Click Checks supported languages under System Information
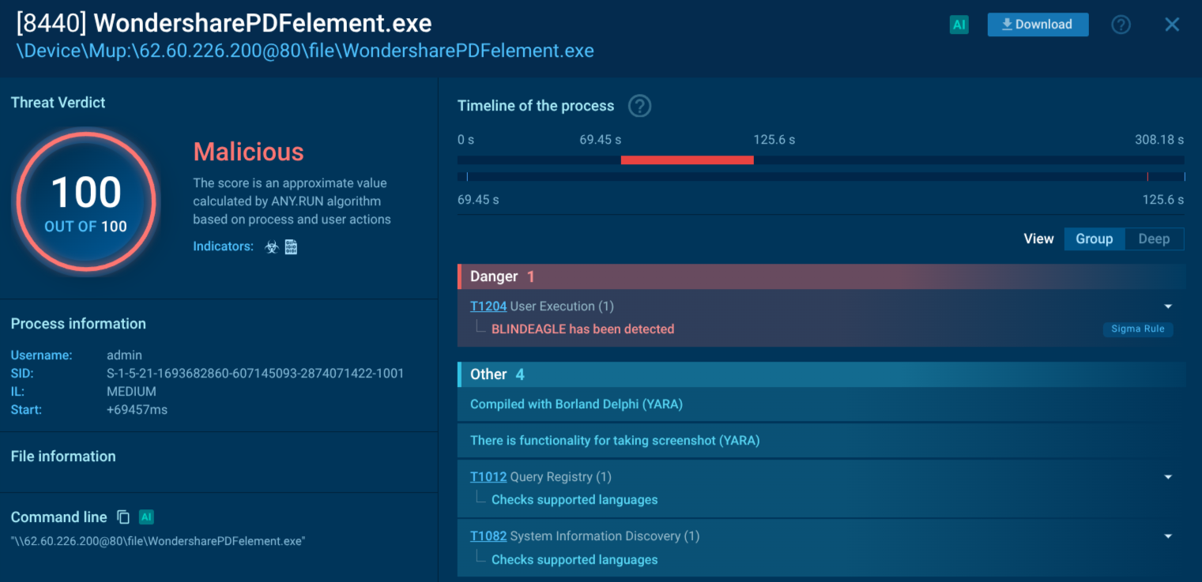The width and height of the screenshot is (1202, 582). (x=575, y=560)
